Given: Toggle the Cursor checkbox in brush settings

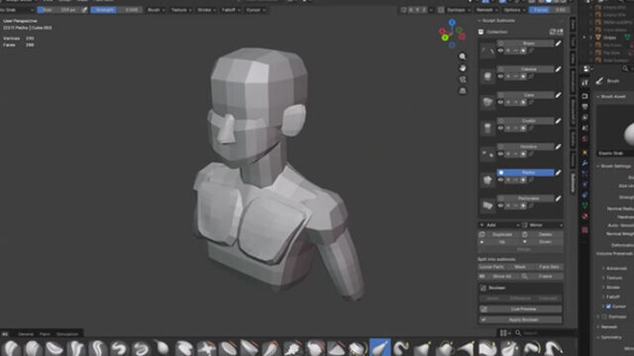Looking at the screenshot, I should click(x=608, y=307).
